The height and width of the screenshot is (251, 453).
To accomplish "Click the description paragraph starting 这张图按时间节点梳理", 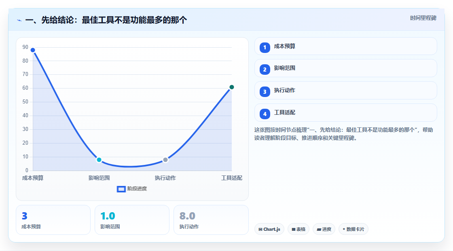I will tap(343, 134).
